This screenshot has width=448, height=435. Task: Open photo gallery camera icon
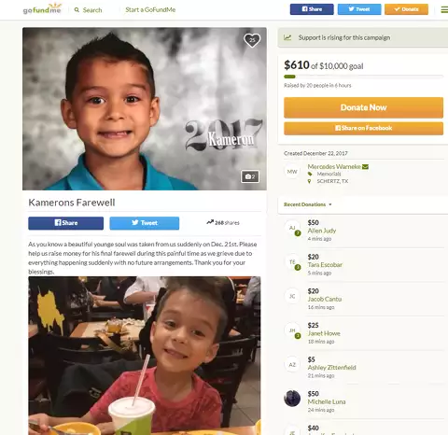pos(250,176)
